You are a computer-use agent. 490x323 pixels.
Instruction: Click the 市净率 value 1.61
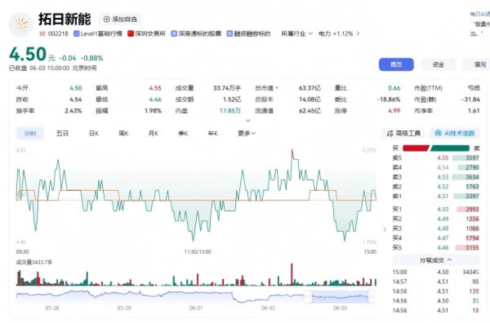pyautogui.click(x=474, y=111)
